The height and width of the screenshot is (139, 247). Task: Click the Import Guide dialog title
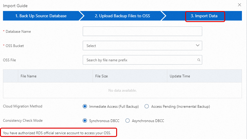coord(15,5)
